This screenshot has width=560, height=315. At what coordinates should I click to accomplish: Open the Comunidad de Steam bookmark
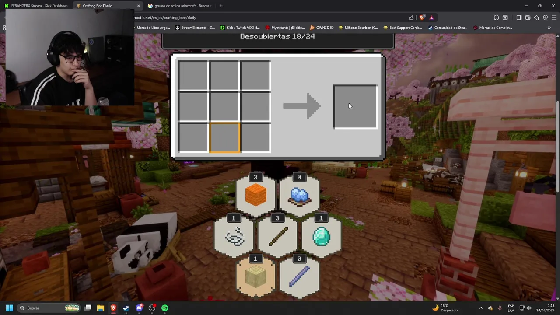coord(448,28)
